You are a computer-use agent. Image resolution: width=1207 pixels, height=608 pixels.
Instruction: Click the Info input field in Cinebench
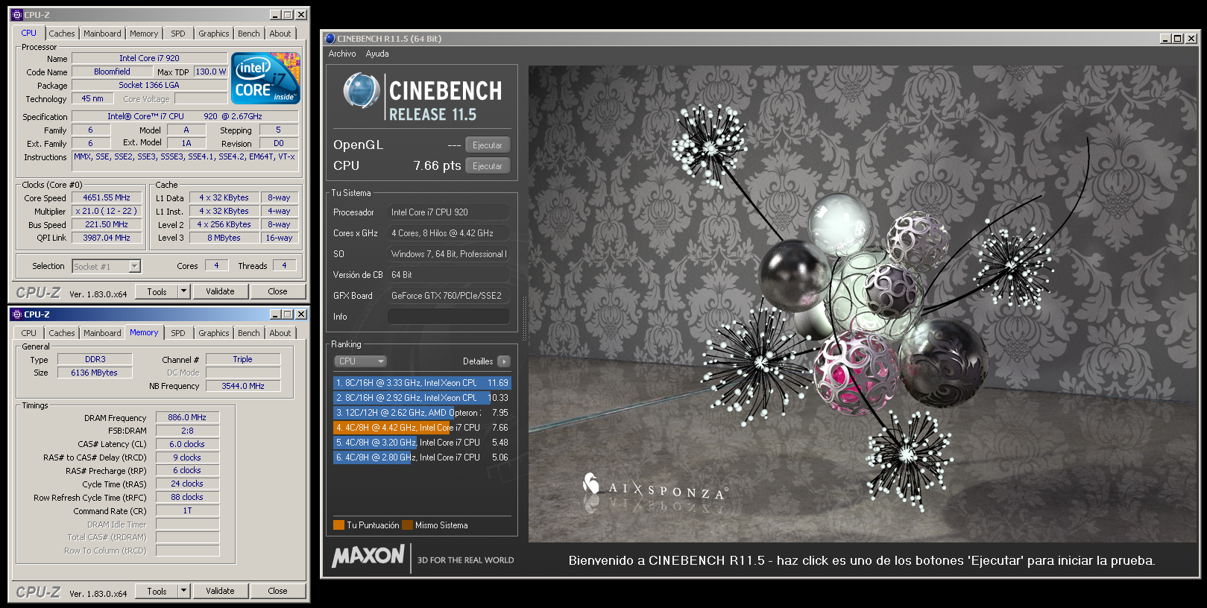[449, 317]
